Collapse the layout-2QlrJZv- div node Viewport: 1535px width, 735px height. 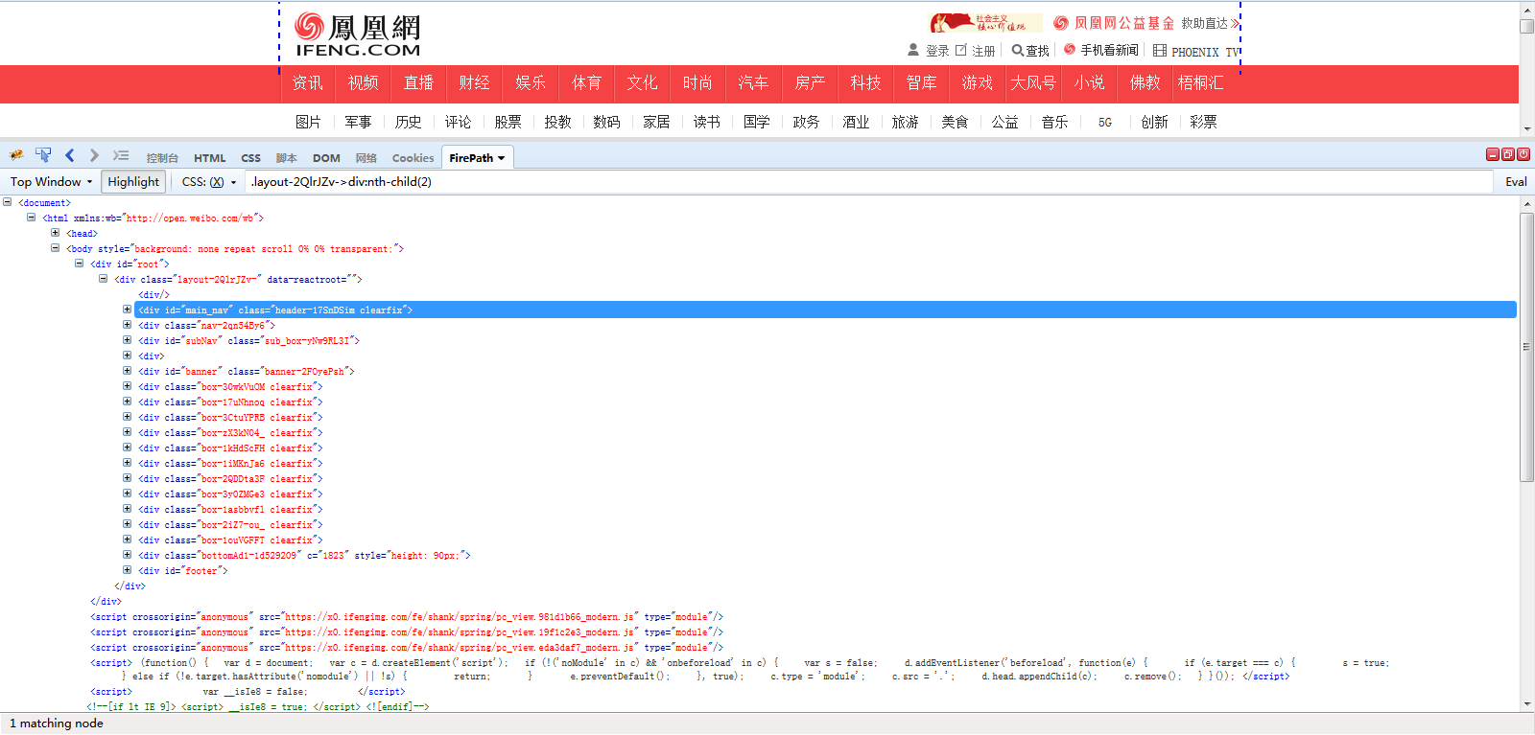103,279
